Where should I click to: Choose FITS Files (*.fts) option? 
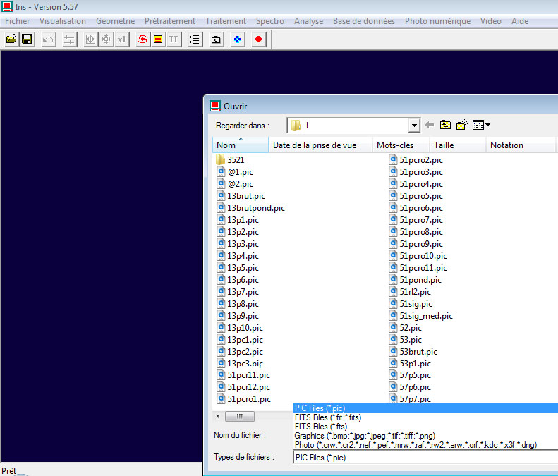[425, 427]
